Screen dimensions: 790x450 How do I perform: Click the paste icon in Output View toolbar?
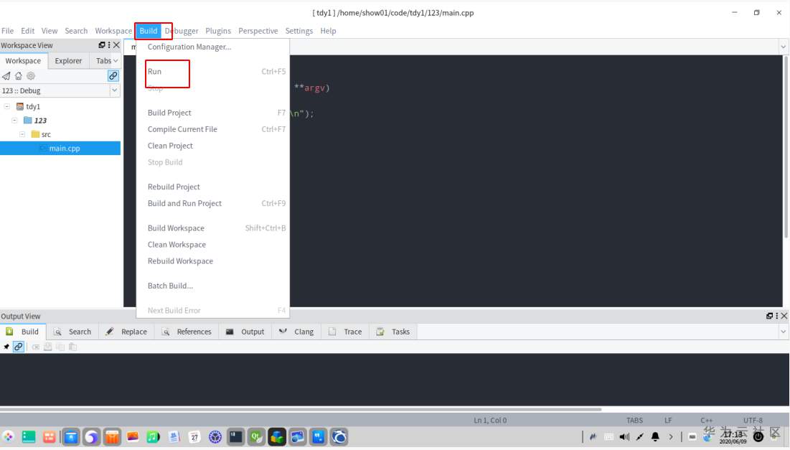coord(72,347)
